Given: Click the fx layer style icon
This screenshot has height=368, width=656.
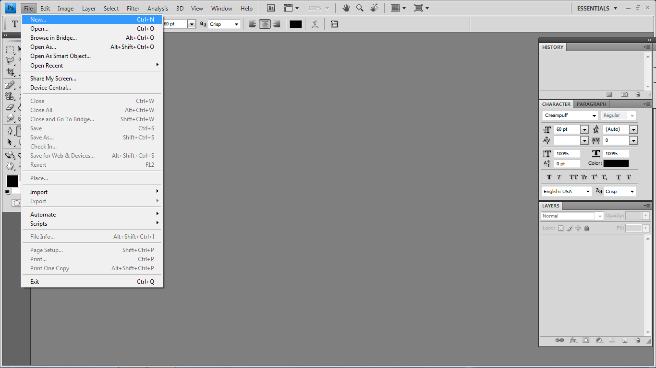Looking at the screenshot, I should tap(572, 340).
